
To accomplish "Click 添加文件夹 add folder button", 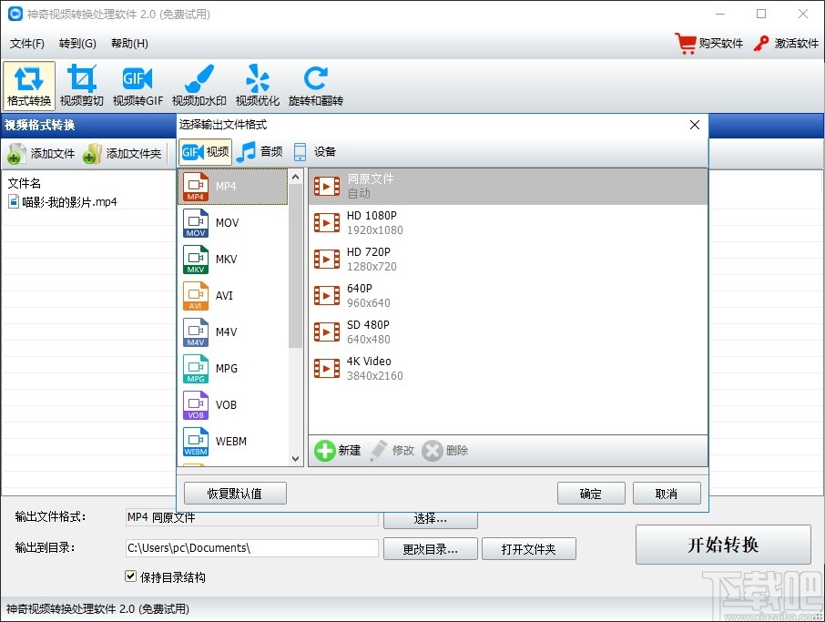I will click(122, 154).
